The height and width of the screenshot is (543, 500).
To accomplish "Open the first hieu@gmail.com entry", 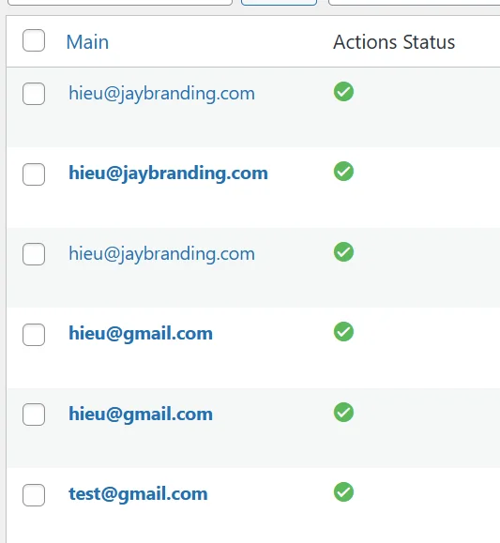I will [141, 334].
